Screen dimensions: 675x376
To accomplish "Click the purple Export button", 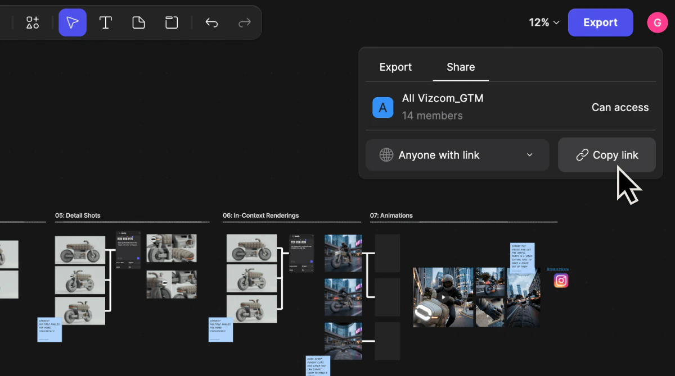I will click(x=600, y=22).
